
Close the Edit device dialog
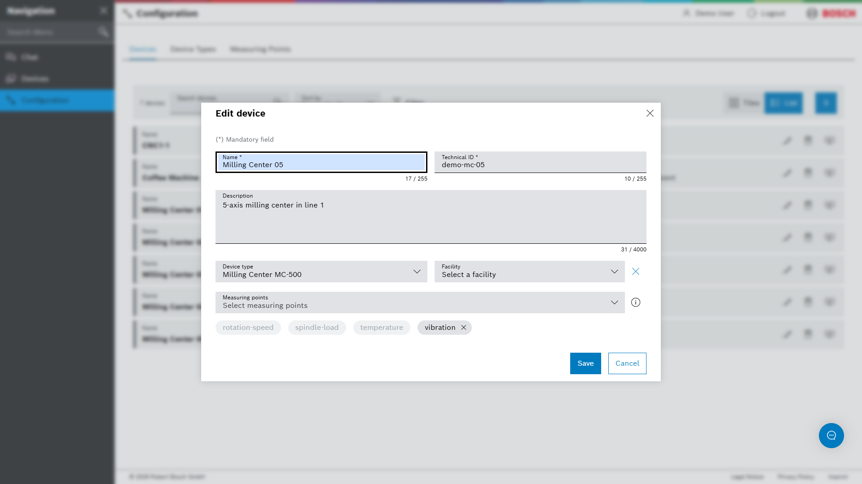click(650, 113)
